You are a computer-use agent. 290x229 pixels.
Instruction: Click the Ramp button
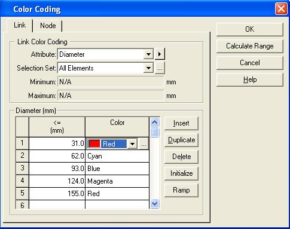(x=181, y=190)
